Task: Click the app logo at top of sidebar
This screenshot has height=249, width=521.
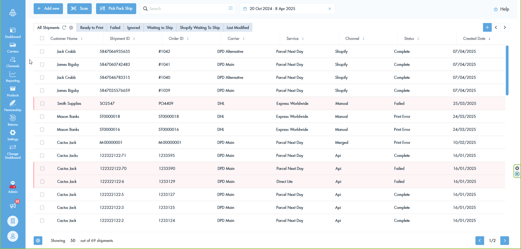Action: click(13, 13)
